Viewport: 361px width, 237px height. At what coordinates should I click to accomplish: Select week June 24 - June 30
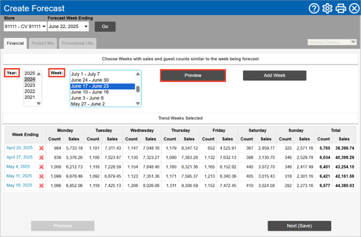tap(102, 80)
